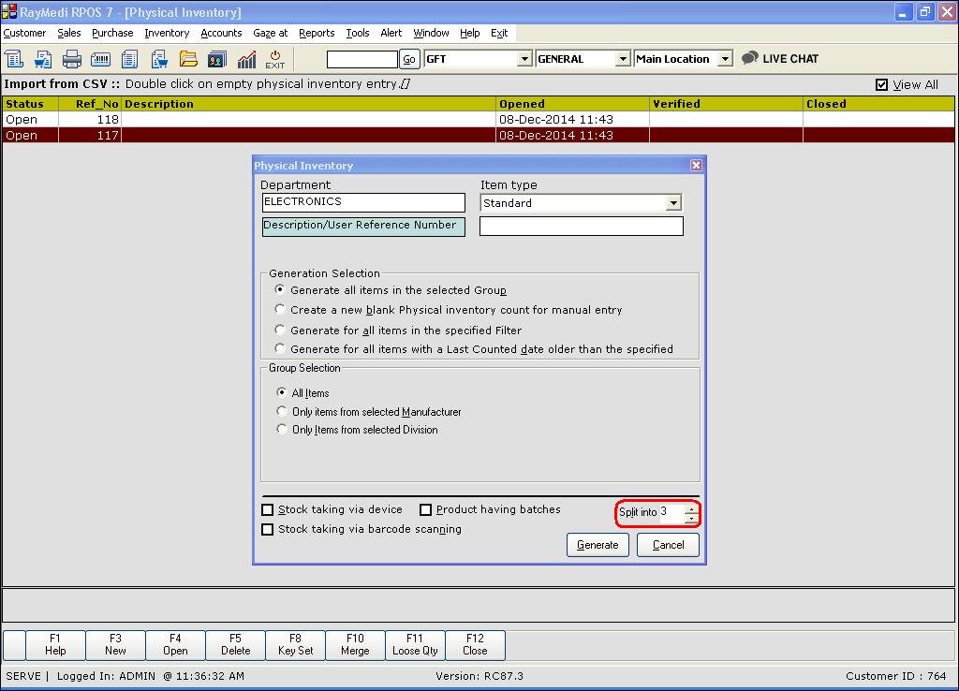Select Generate for items with Last Counted date

click(x=279, y=348)
